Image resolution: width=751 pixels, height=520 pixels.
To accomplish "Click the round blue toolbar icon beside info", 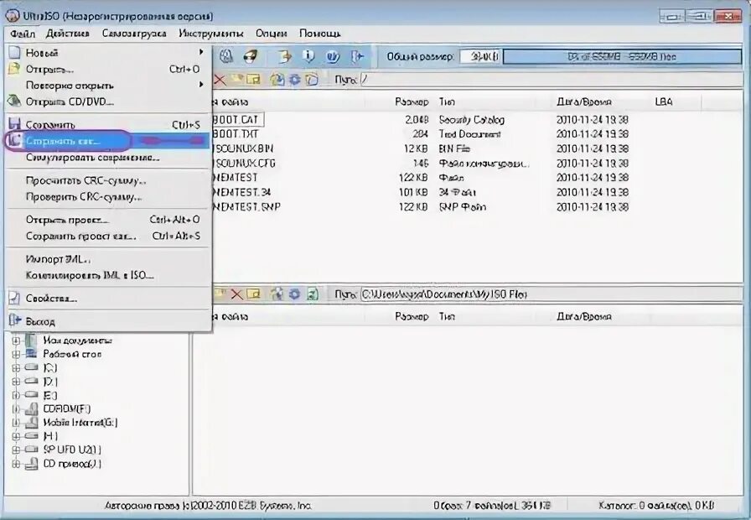I will tap(333, 56).
